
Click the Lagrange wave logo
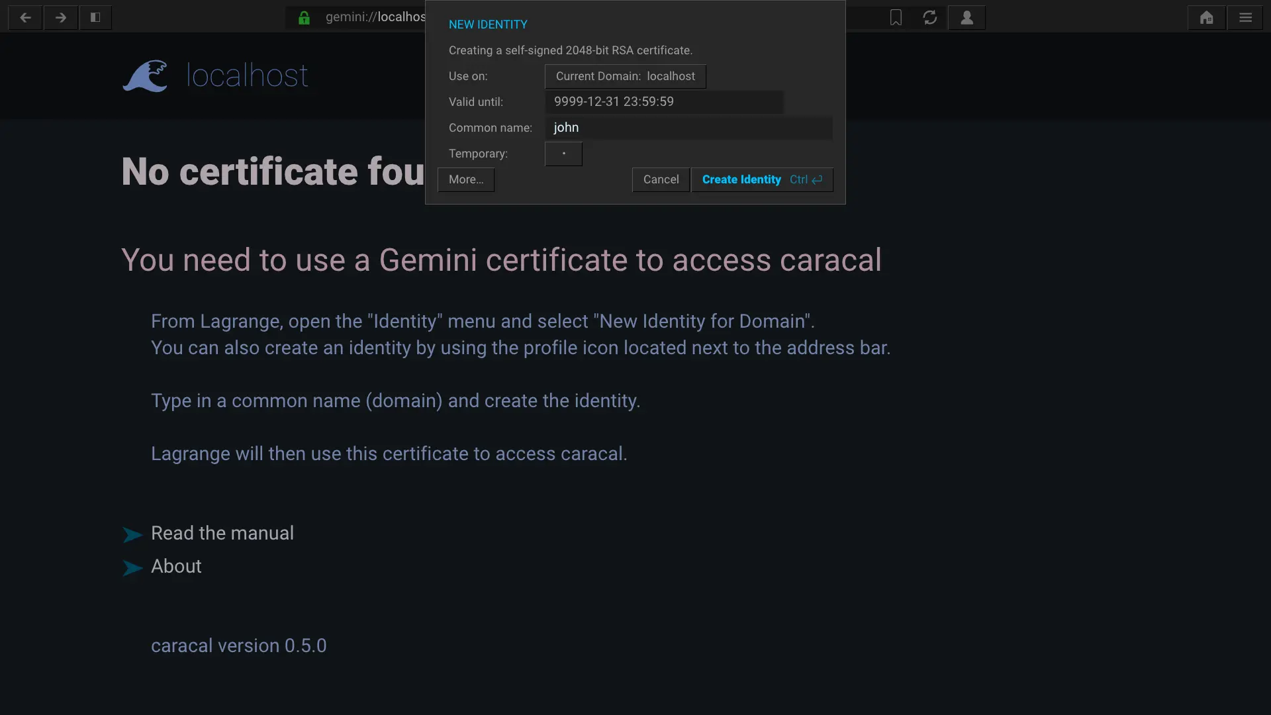click(145, 76)
